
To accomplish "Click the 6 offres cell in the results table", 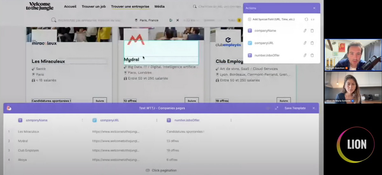I will click(x=172, y=160).
